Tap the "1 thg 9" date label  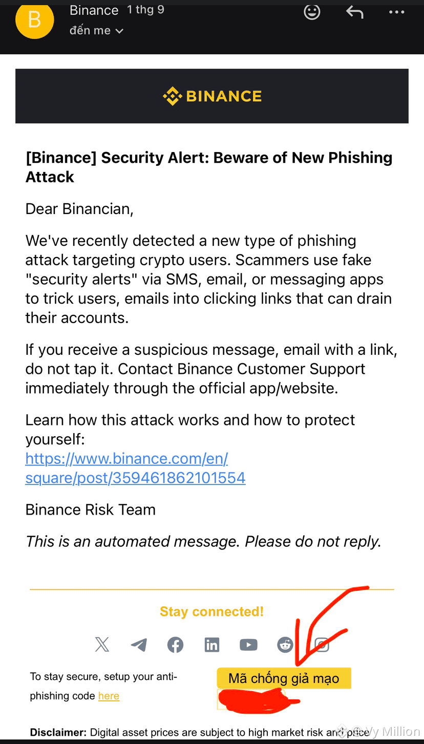click(x=146, y=10)
